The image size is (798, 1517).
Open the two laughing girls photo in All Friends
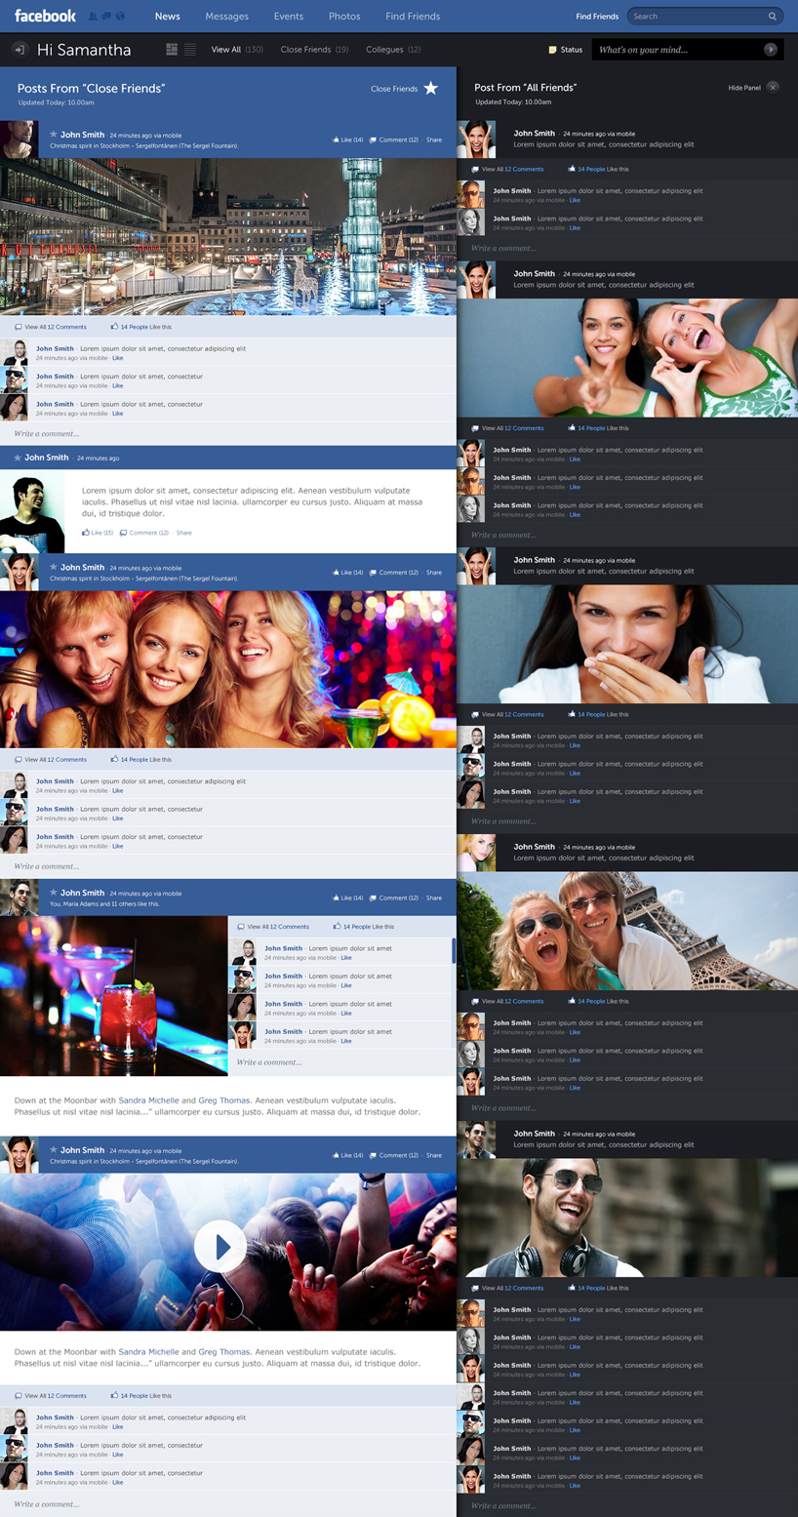click(x=627, y=358)
